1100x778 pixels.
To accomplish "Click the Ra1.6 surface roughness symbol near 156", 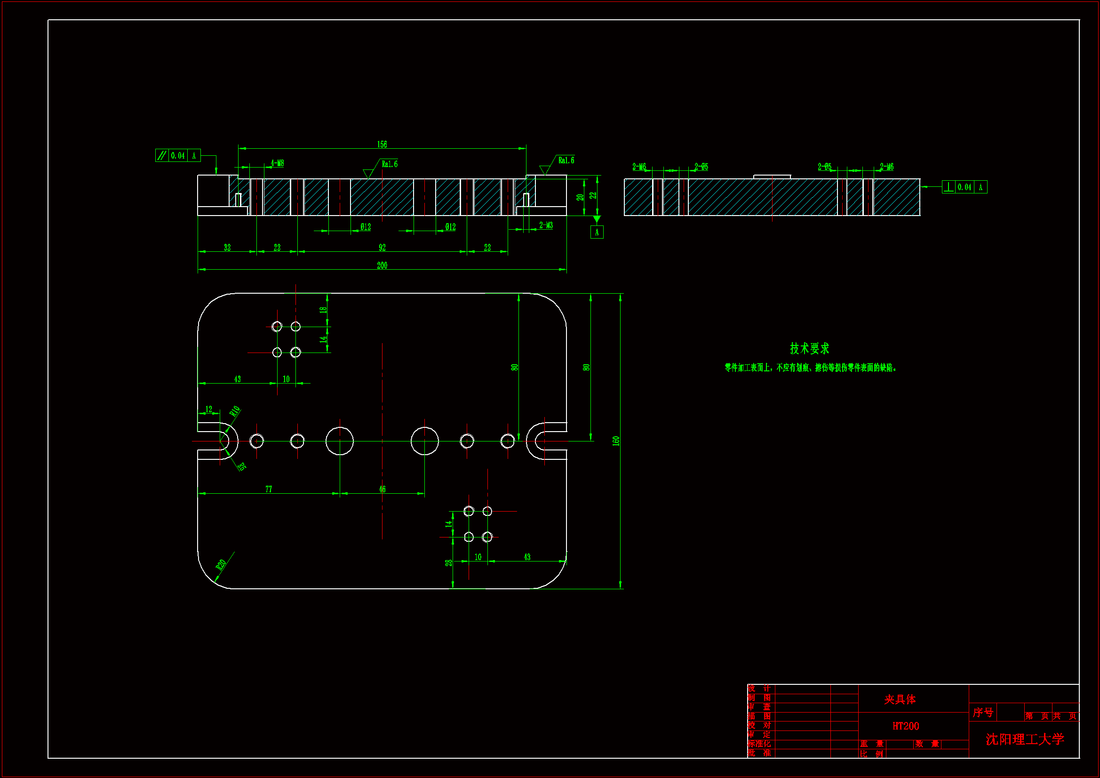I will (x=389, y=164).
